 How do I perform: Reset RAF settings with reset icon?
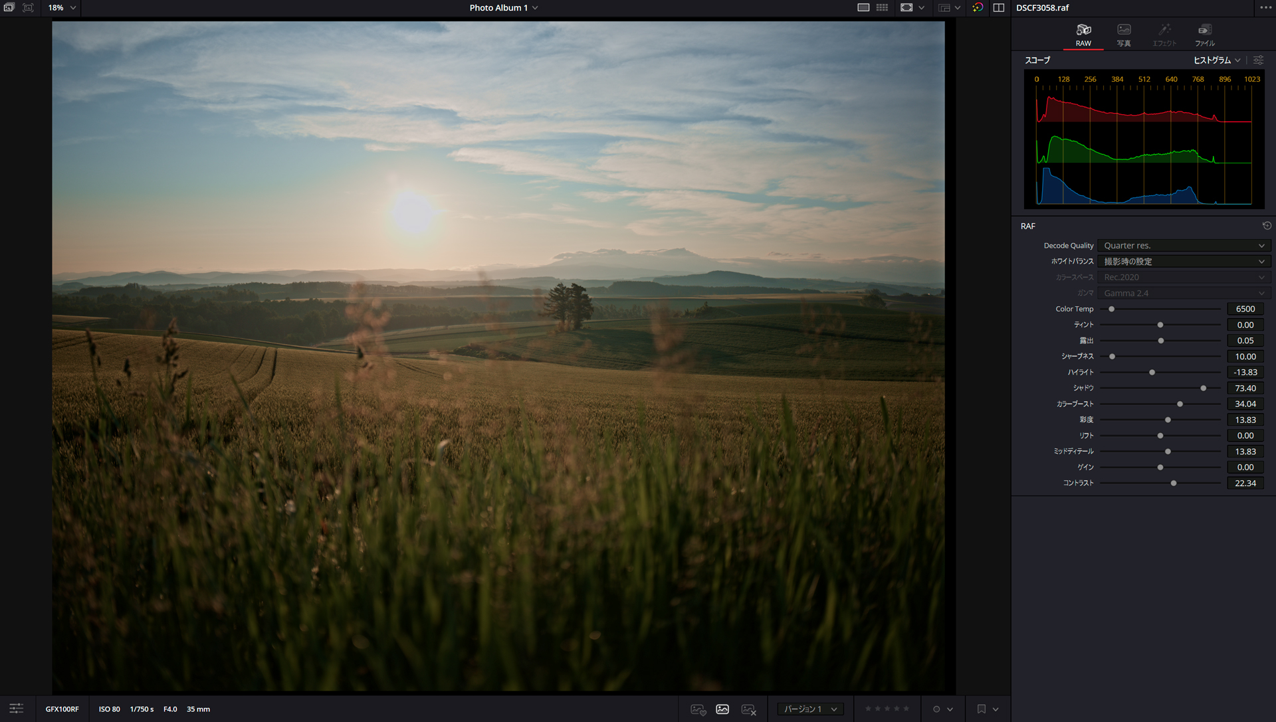[1267, 226]
